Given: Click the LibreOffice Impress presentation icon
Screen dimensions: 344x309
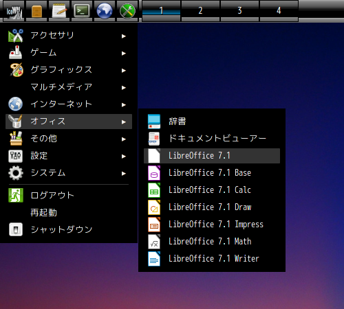Looking at the screenshot, I should click(x=154, y=225).
